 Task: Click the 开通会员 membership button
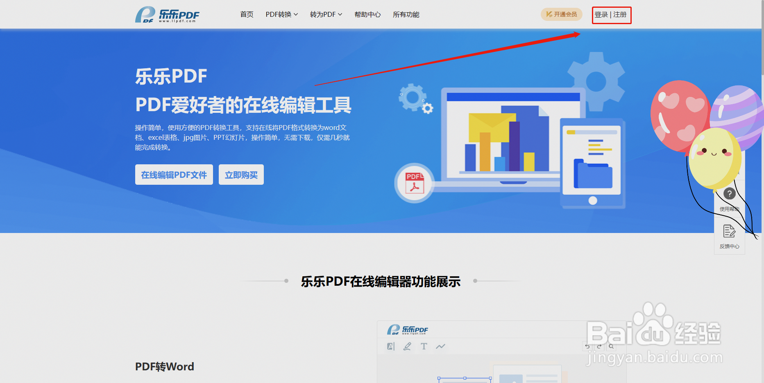[562, 14]
